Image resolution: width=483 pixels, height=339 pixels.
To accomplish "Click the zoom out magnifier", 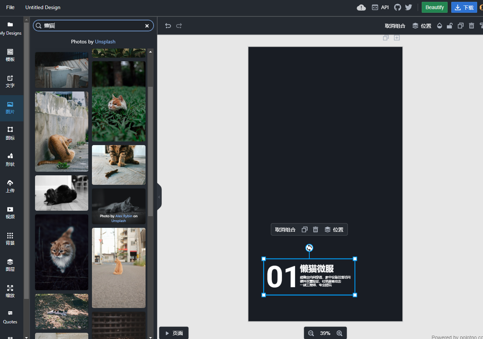I will pos(311,333).
